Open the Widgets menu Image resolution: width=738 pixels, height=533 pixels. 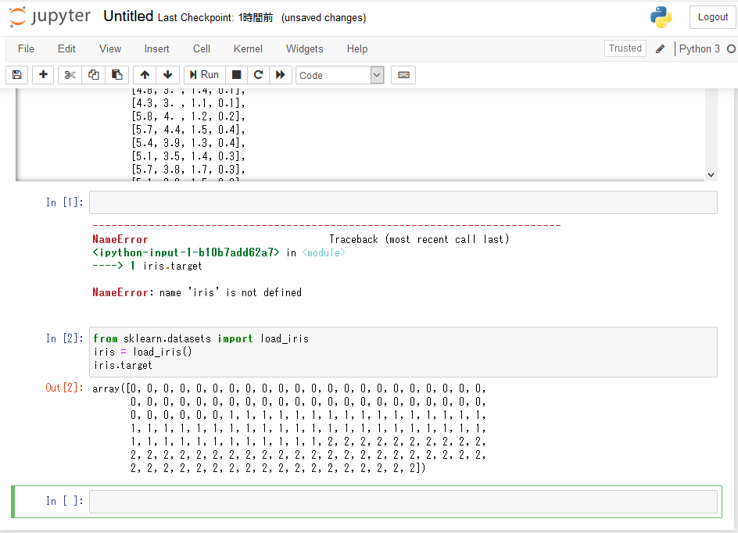[x=305, y=49]
